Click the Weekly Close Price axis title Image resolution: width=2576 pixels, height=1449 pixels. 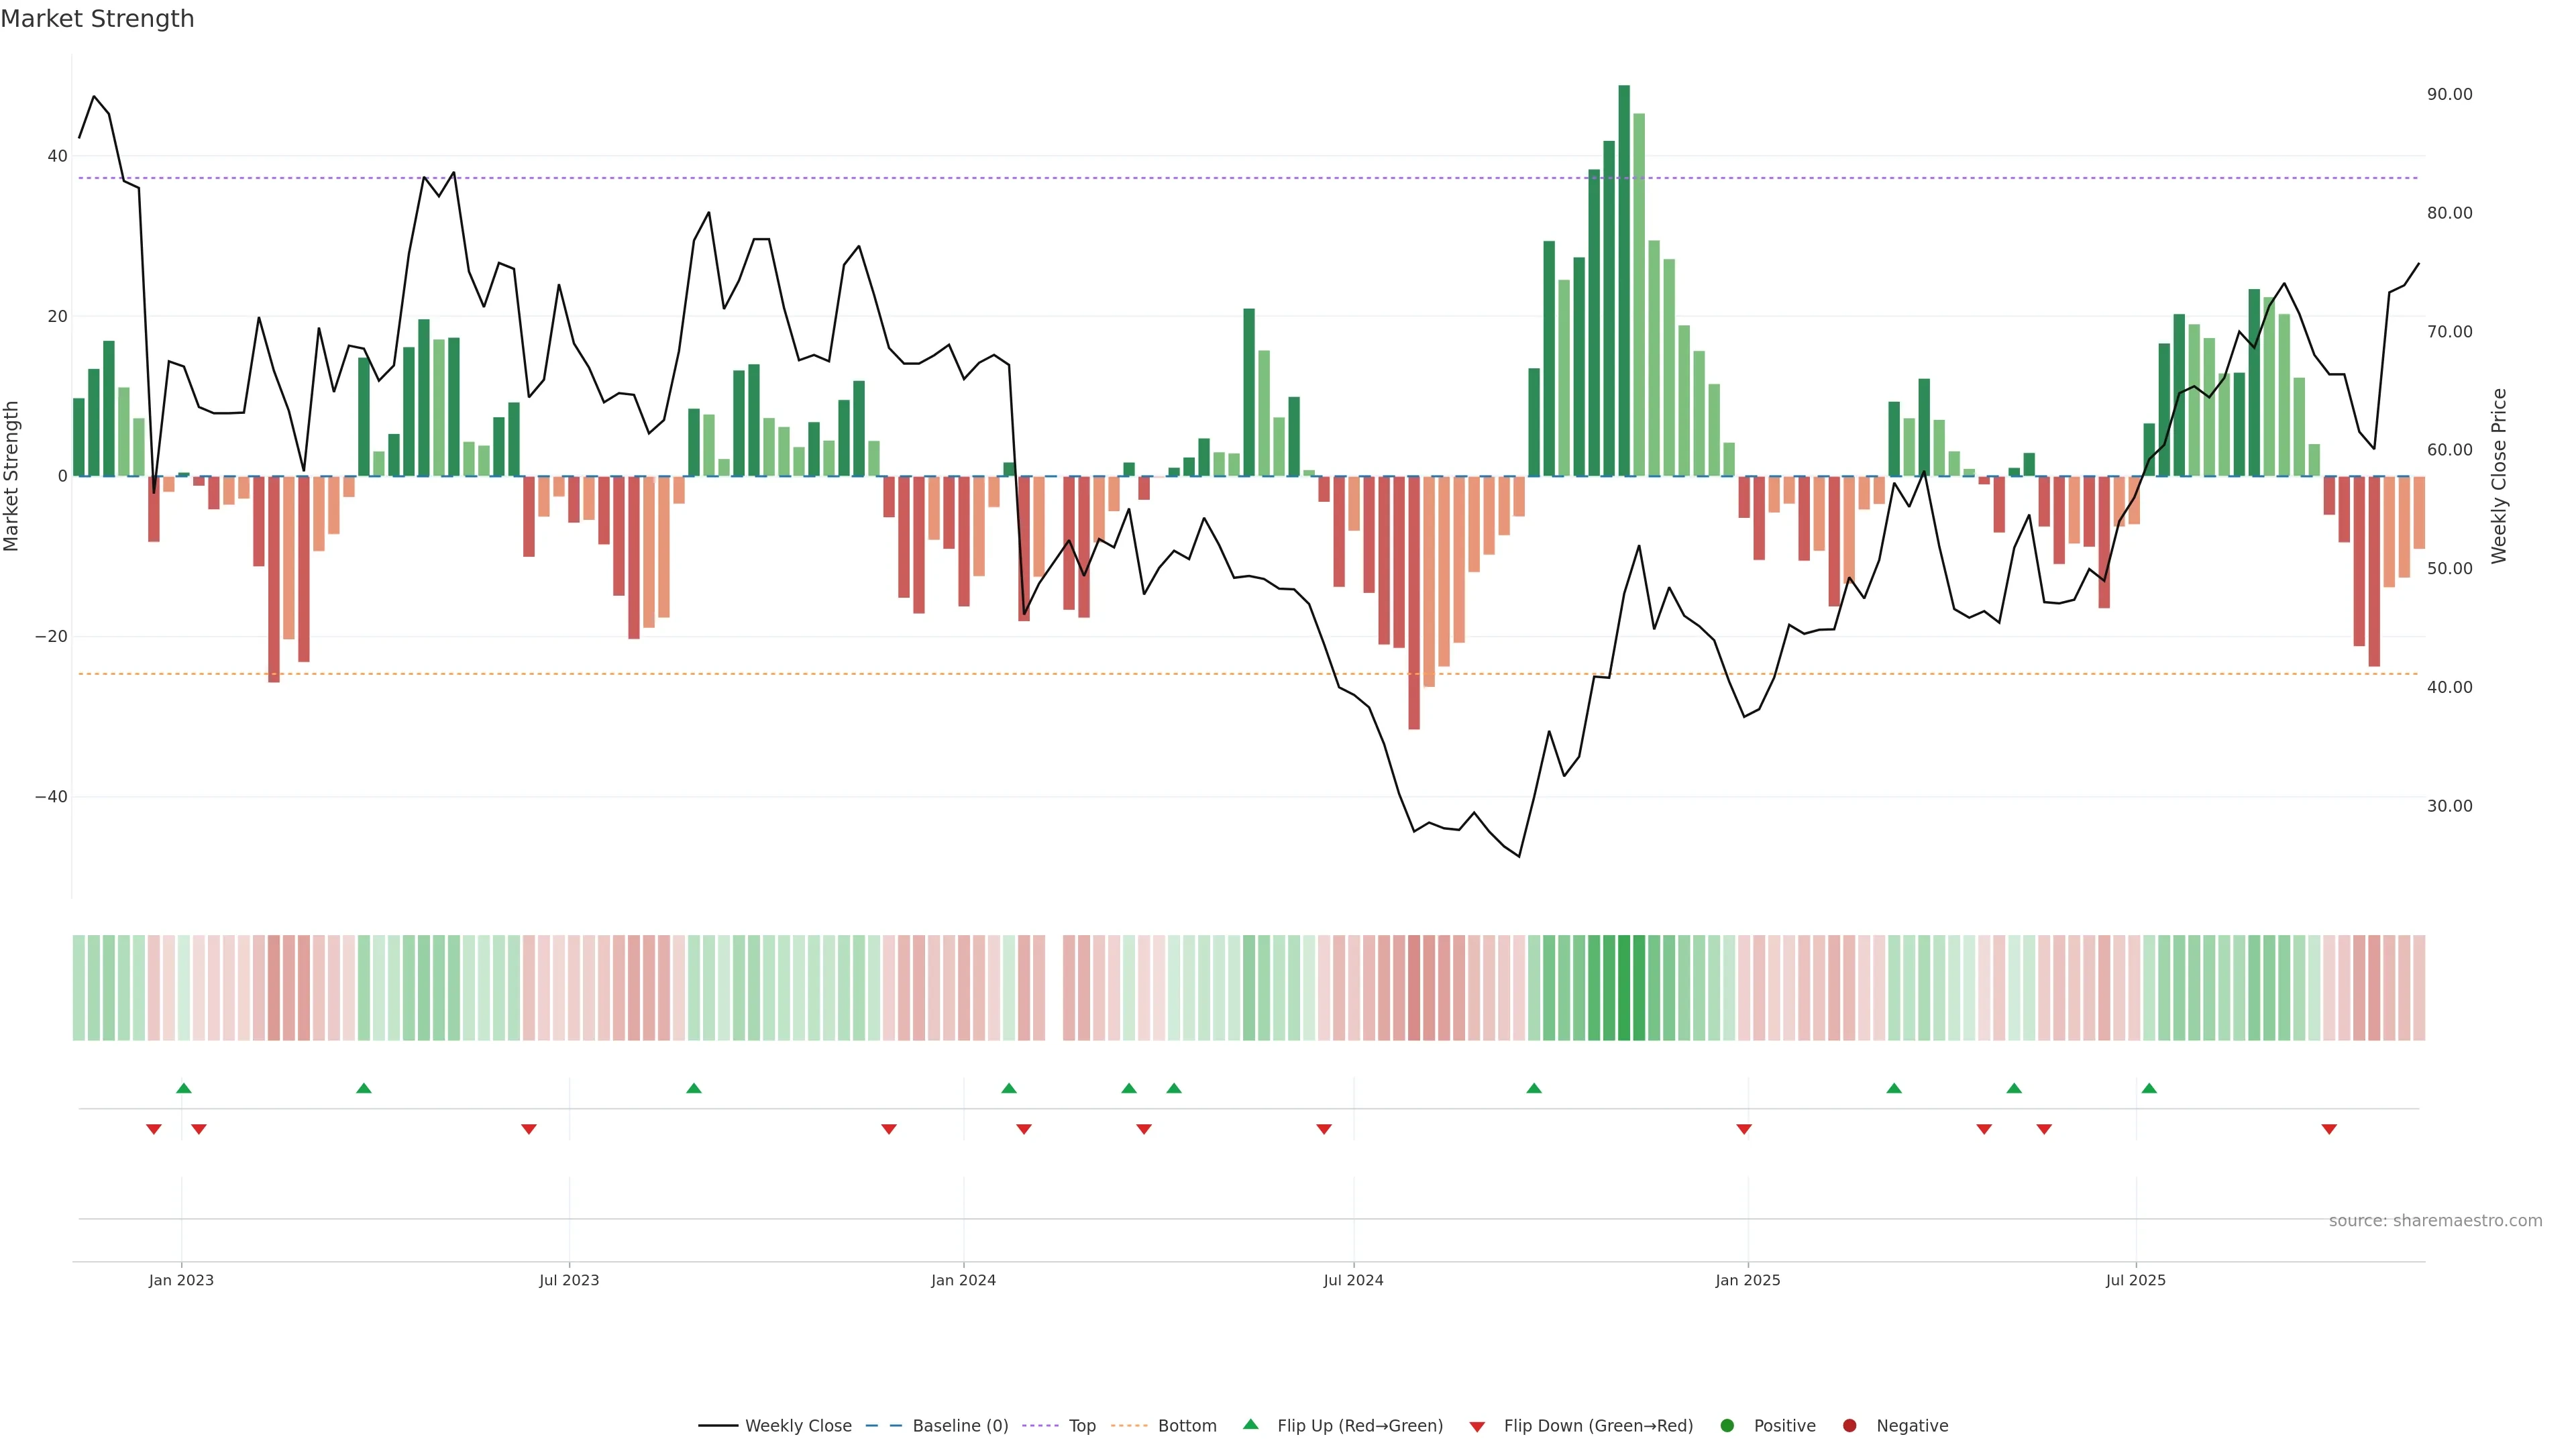tap(2499, 476)
